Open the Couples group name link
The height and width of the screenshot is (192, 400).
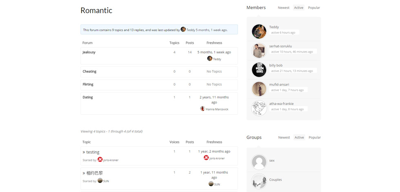click(x=276, y=180)
